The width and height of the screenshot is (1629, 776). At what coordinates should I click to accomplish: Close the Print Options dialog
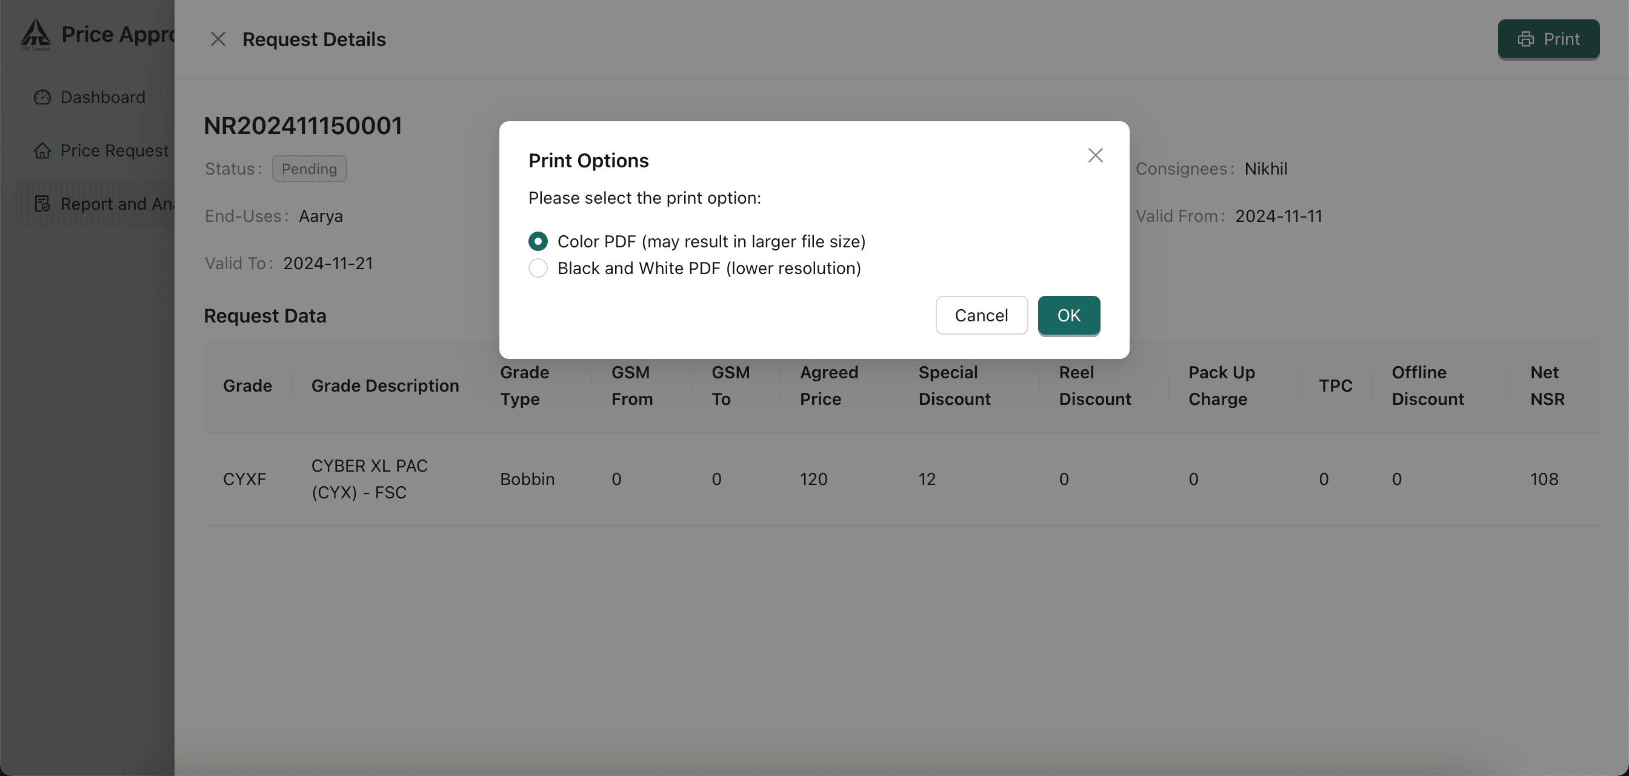point(1095,155)
